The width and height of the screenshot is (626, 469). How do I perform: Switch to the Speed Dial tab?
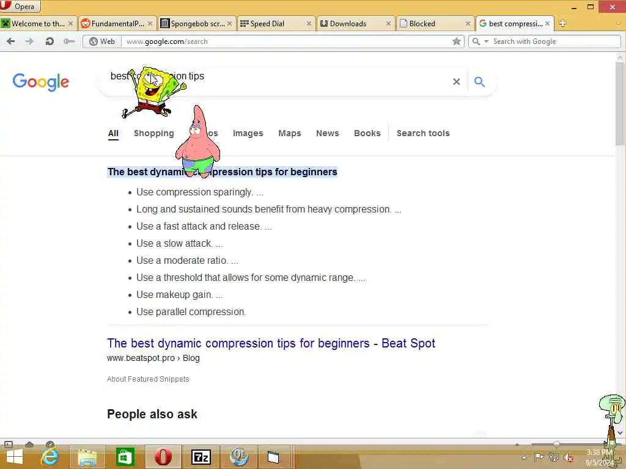(x=276, y=24)
